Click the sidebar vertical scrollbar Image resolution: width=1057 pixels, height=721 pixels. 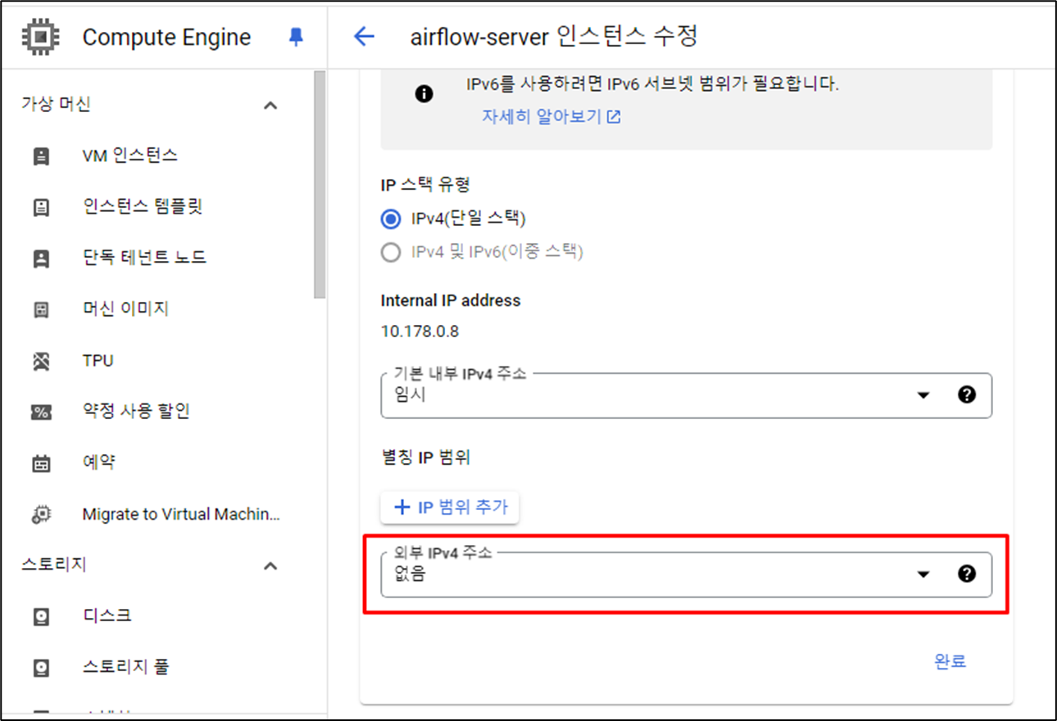pos(320,185)
